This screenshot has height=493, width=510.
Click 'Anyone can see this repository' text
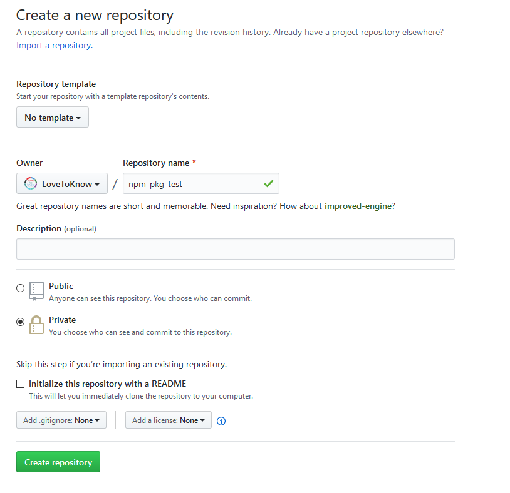click(150, 298)
